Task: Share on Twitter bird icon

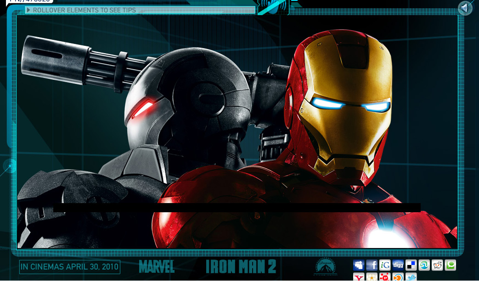Action: (411, 277)
